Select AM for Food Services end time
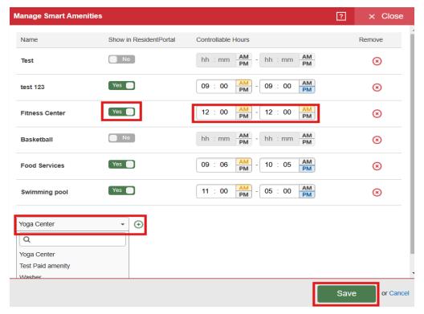Screen dimensions: 424x314 point(307,161)
